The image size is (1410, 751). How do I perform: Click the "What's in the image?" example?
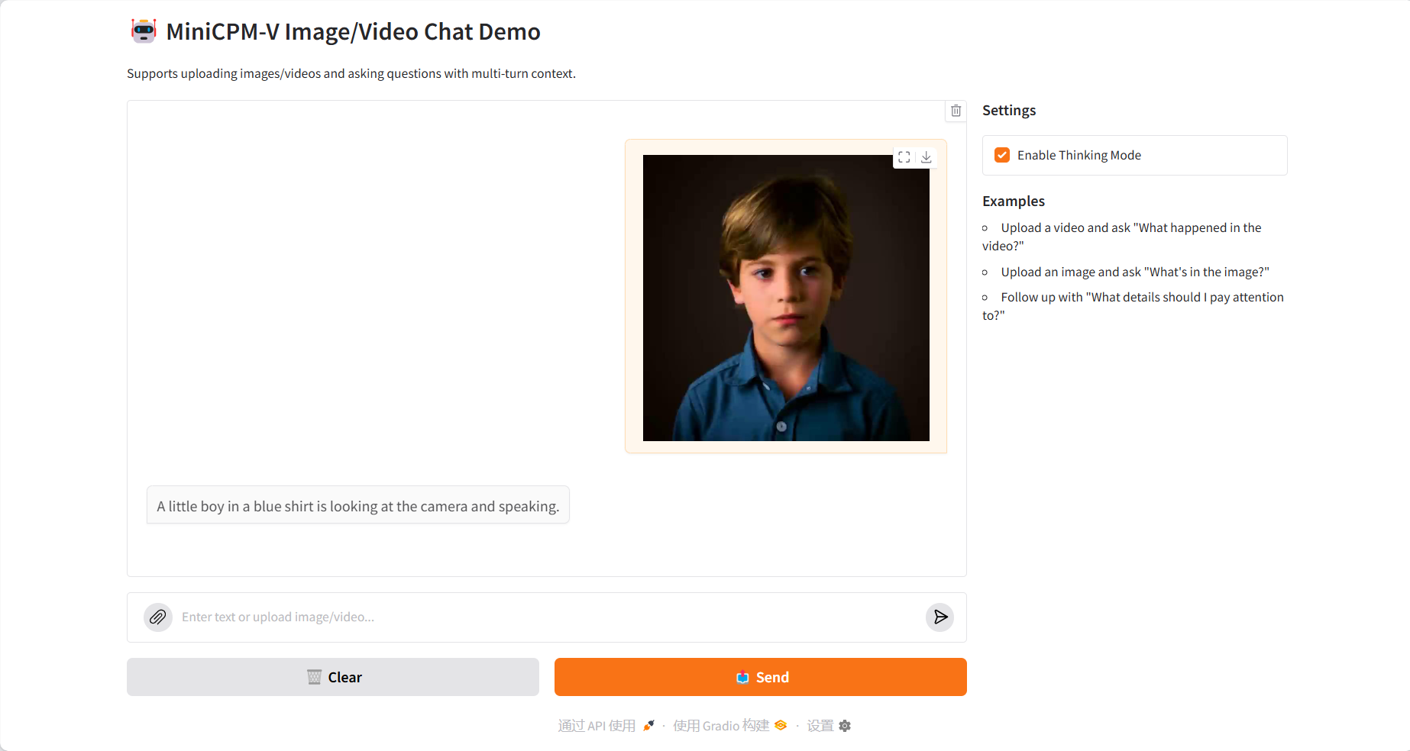(x=1134, y=272)
